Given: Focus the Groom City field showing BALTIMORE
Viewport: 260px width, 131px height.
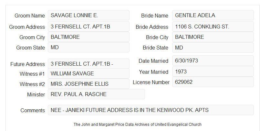Looking at the screenshot, I should pos(88,37).
